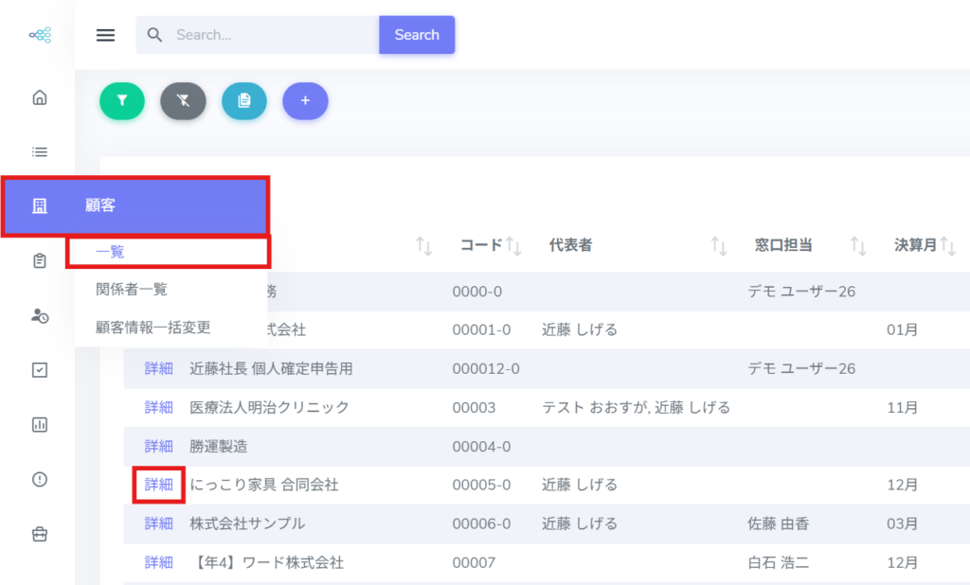The image size is (970, 585).
Task: Go to home icon in sidebar
Action: 40,97
